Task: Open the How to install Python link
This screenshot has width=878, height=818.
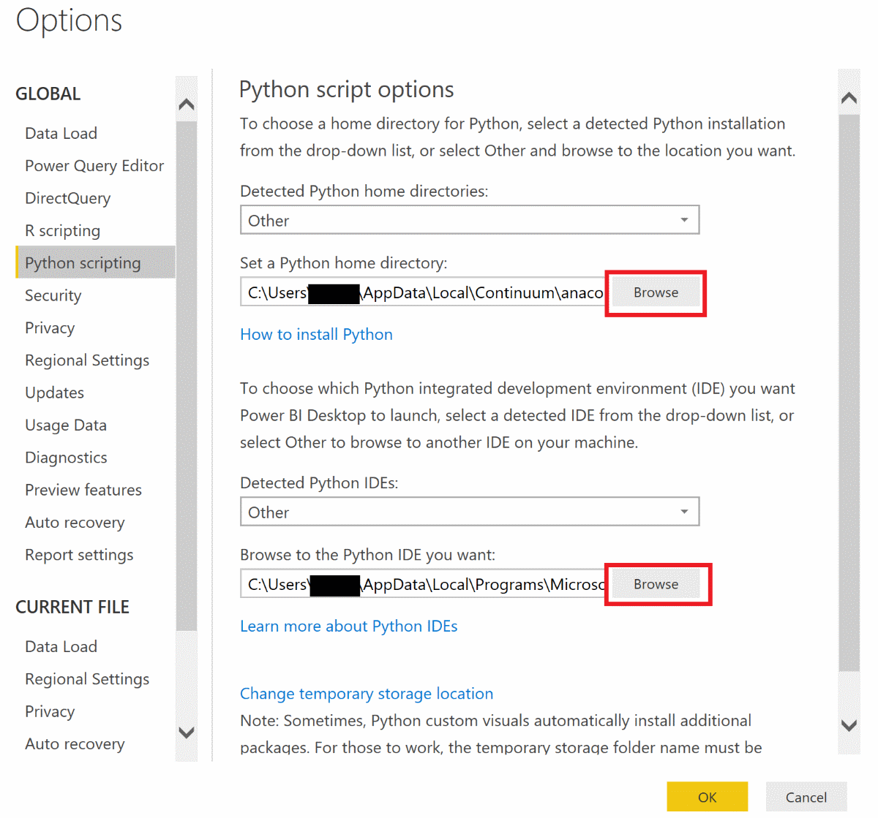Action: [x=316, y=334]
